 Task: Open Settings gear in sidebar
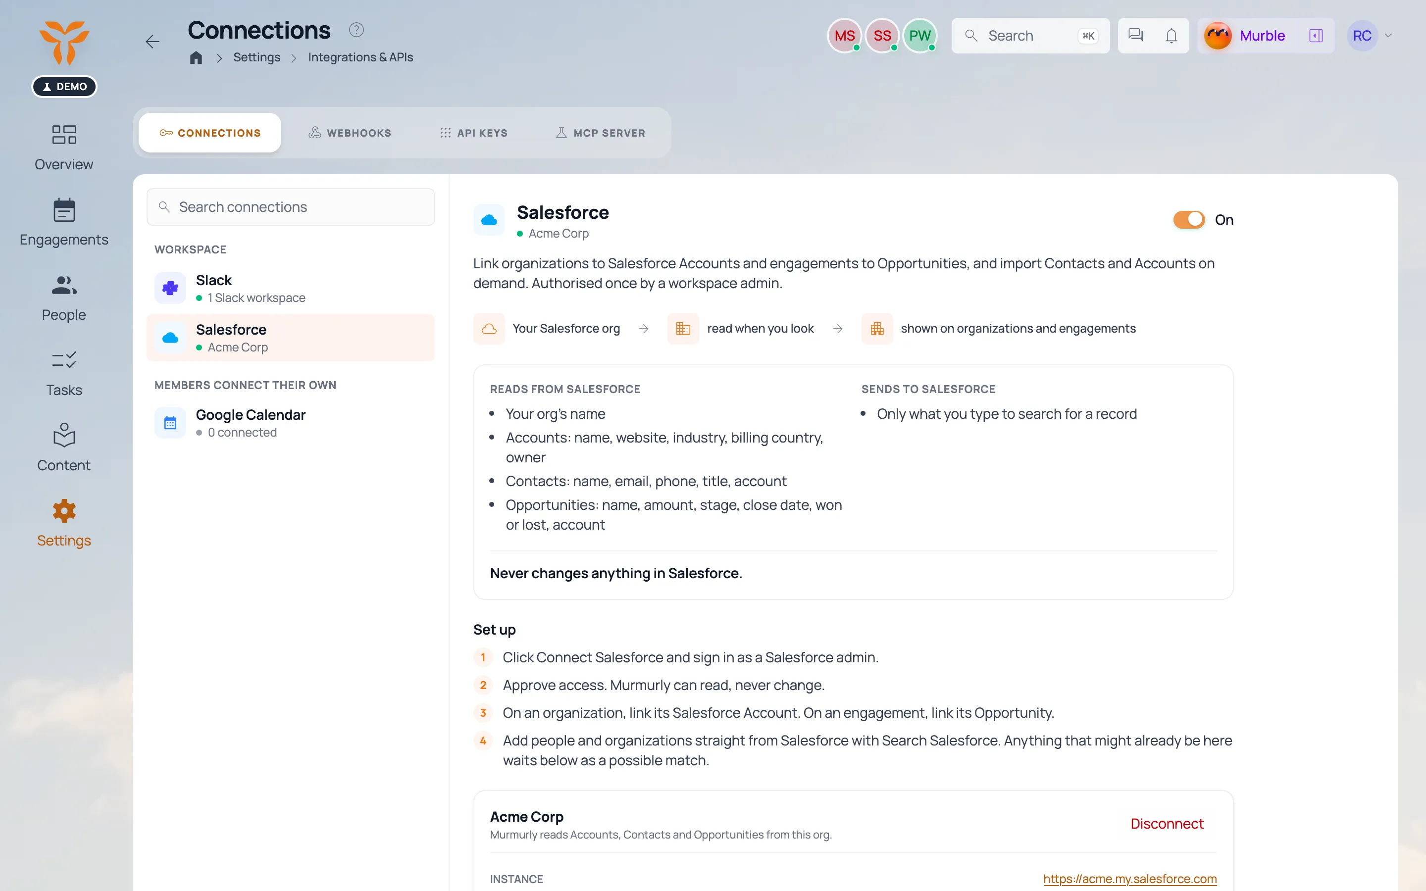[64, 524]
